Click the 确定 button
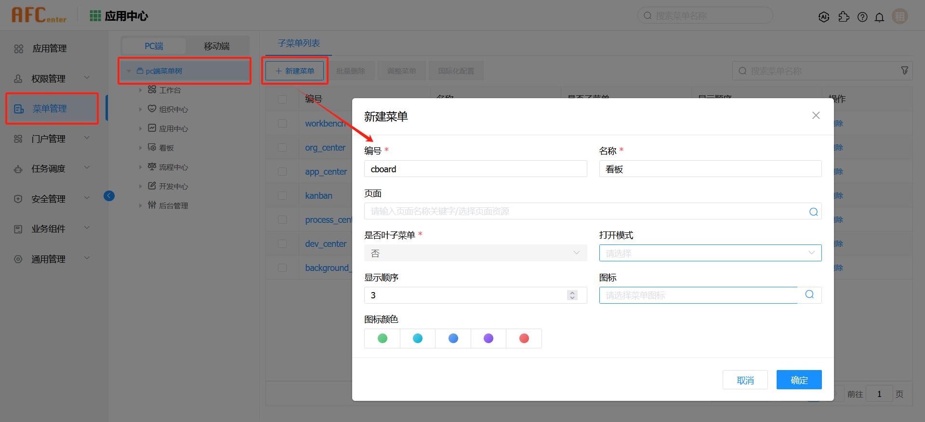925x422 pixels. pos(799,380)
